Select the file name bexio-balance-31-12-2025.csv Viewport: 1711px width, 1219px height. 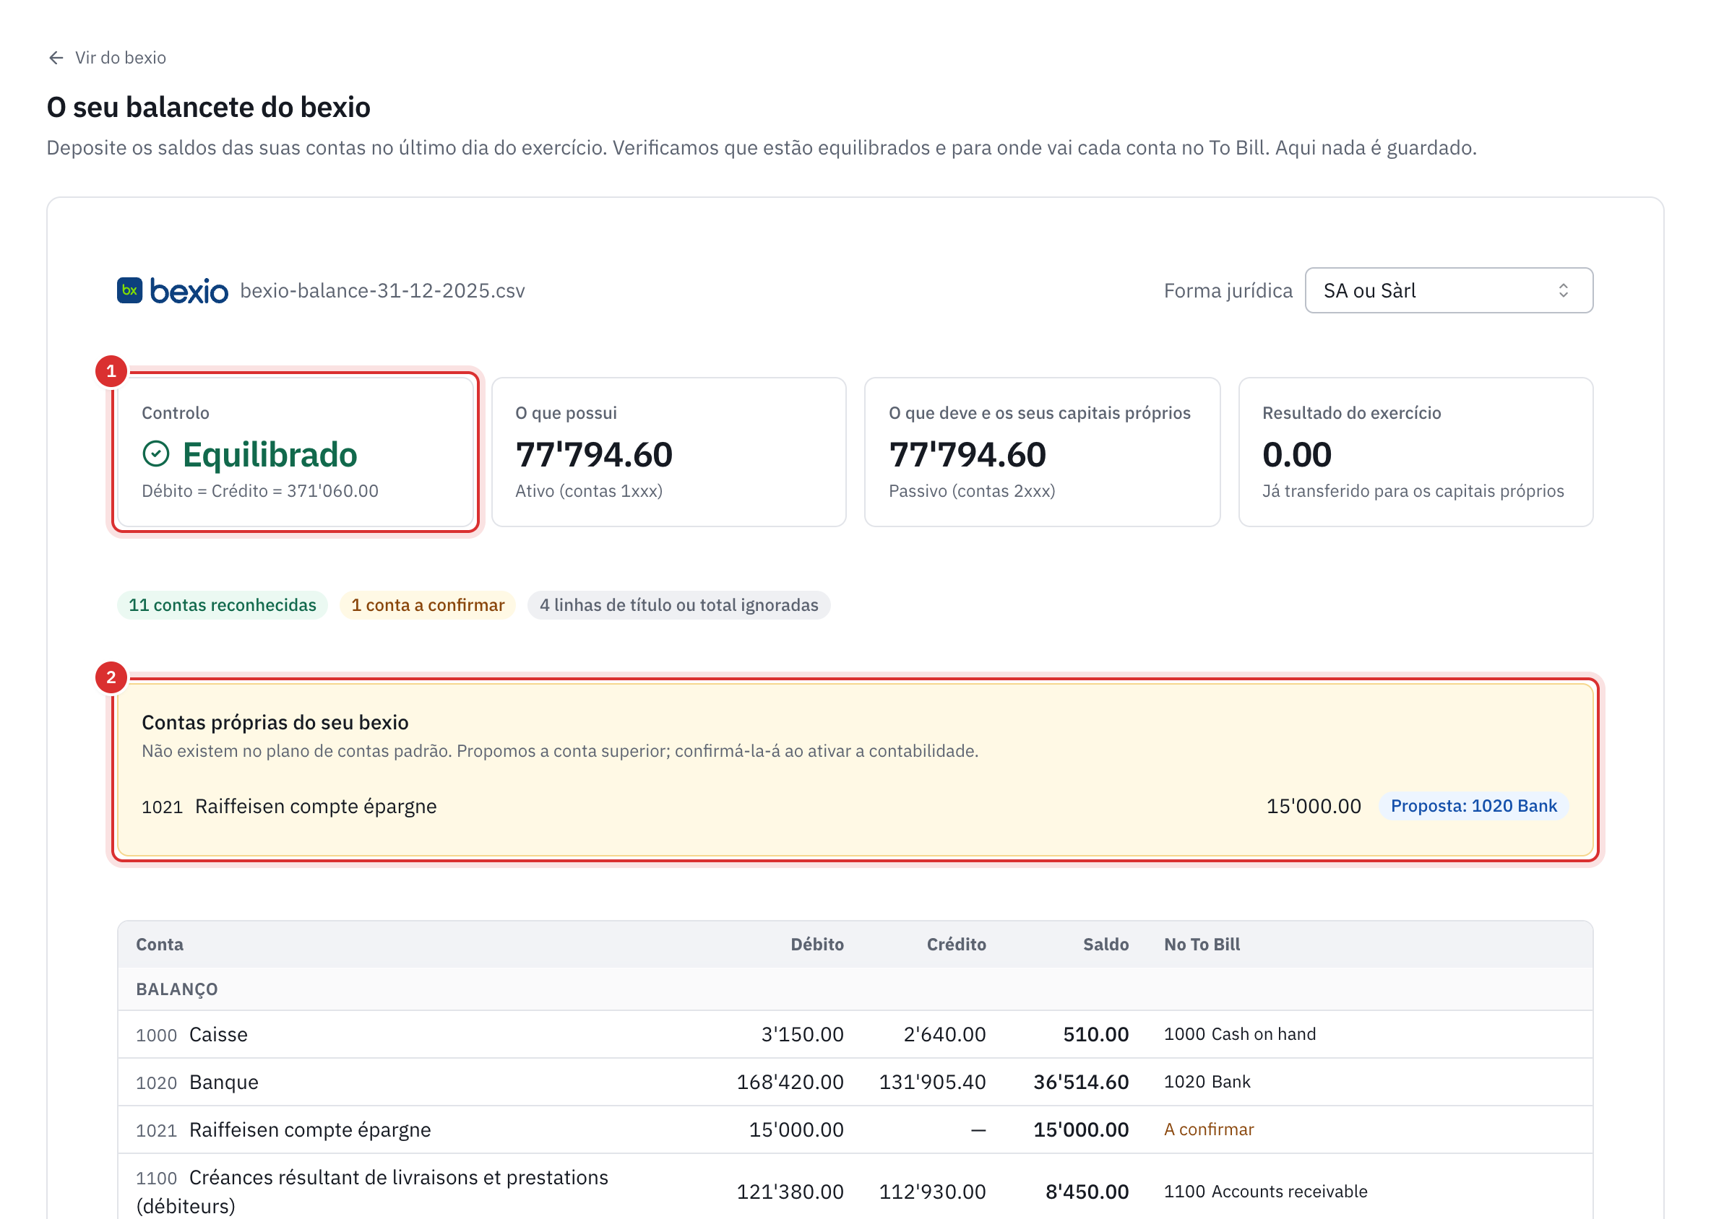click(x=382, y=290)
